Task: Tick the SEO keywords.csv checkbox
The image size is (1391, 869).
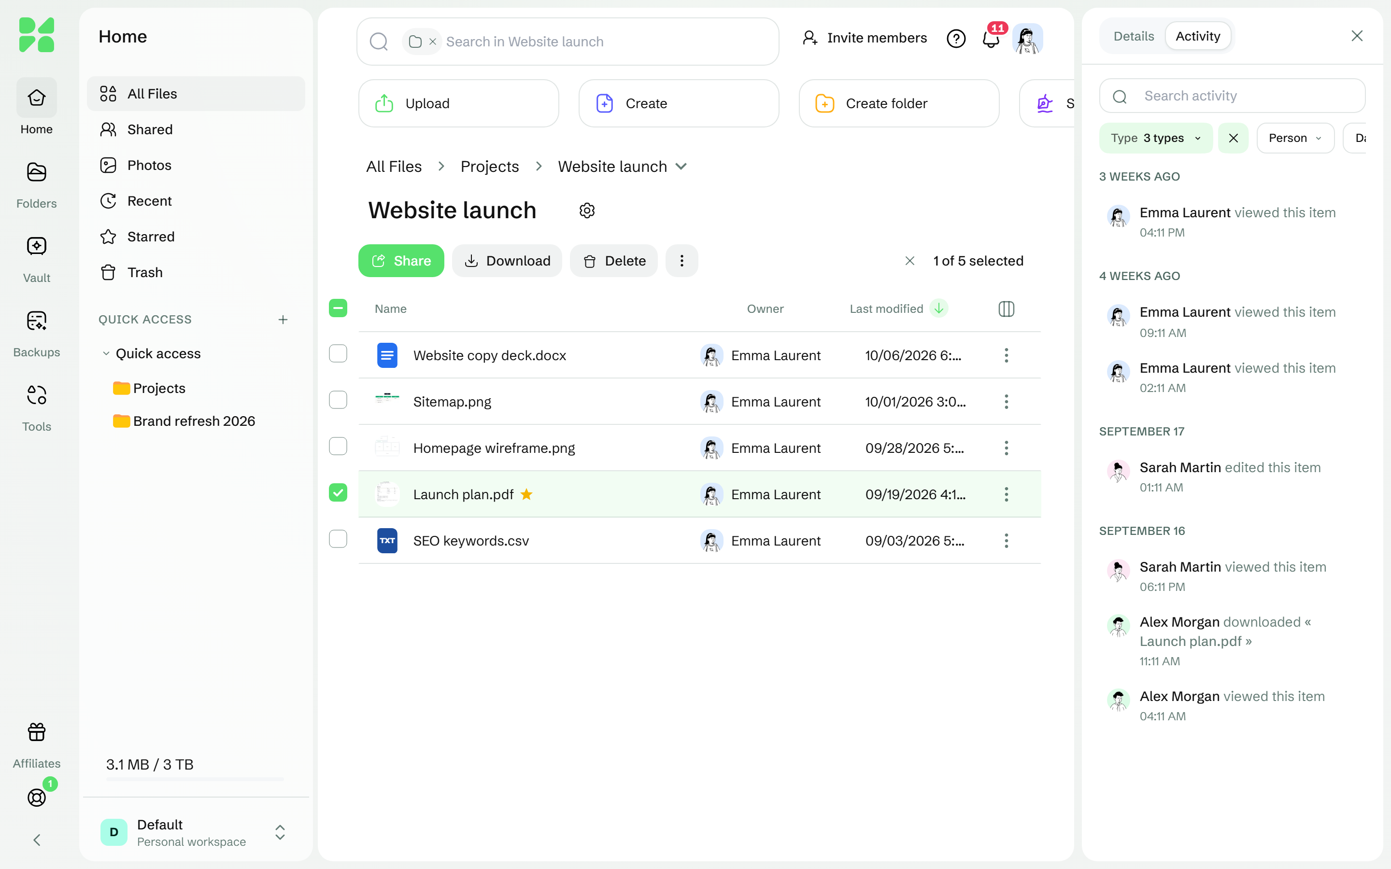Action: (x=338, y=538)
